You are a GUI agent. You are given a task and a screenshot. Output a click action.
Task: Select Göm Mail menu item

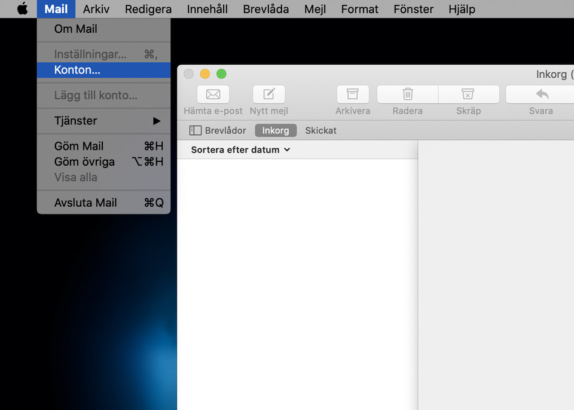pyautogui.click(x=103, y=146)
